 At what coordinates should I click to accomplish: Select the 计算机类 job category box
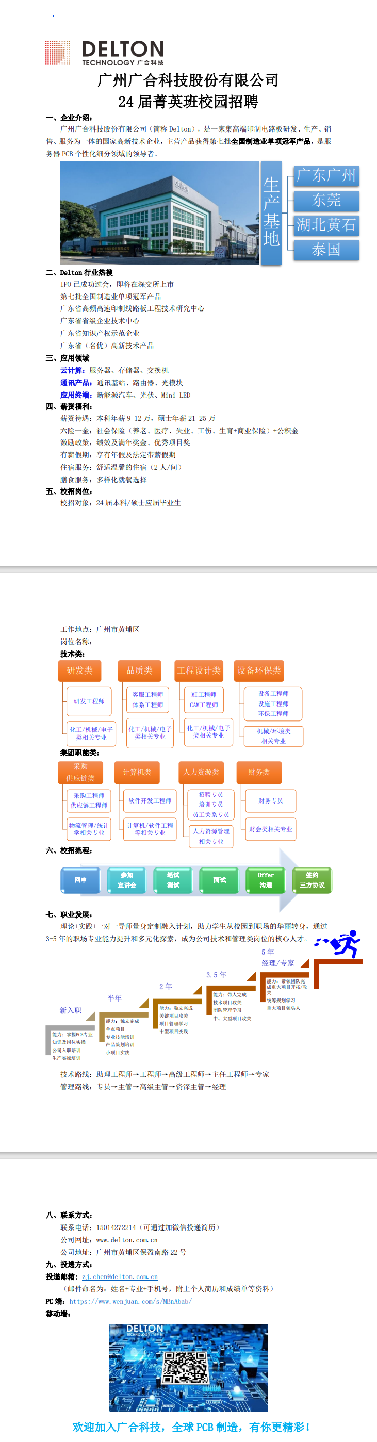click(x=137, y=772)
